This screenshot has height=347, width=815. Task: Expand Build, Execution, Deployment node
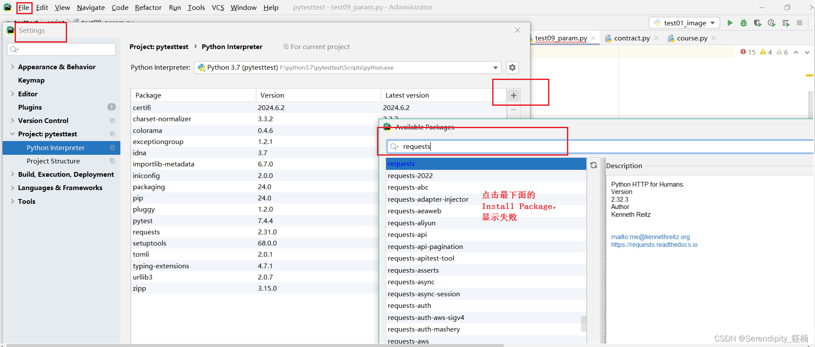pyautogui.click(x=12, y=174)
